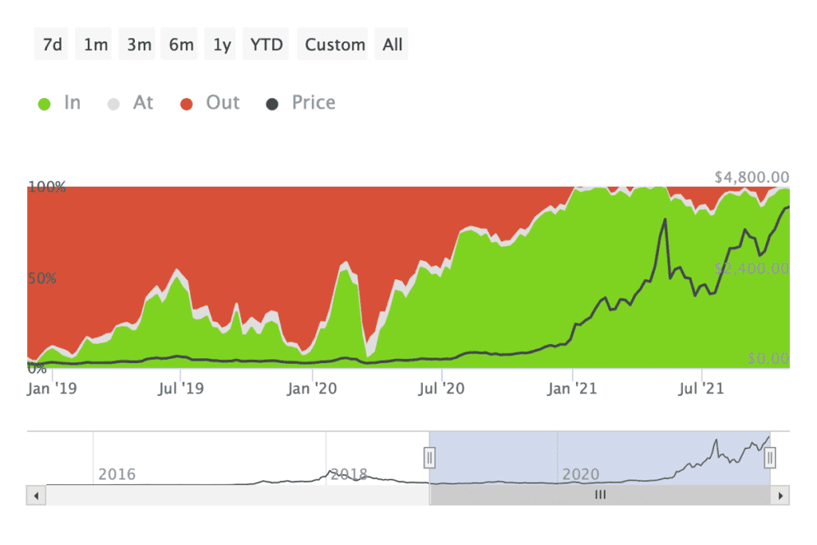The width and height of the screenshot is (817, 545).
Task: Toggle the grey At series legend
Action: [143, 103]
